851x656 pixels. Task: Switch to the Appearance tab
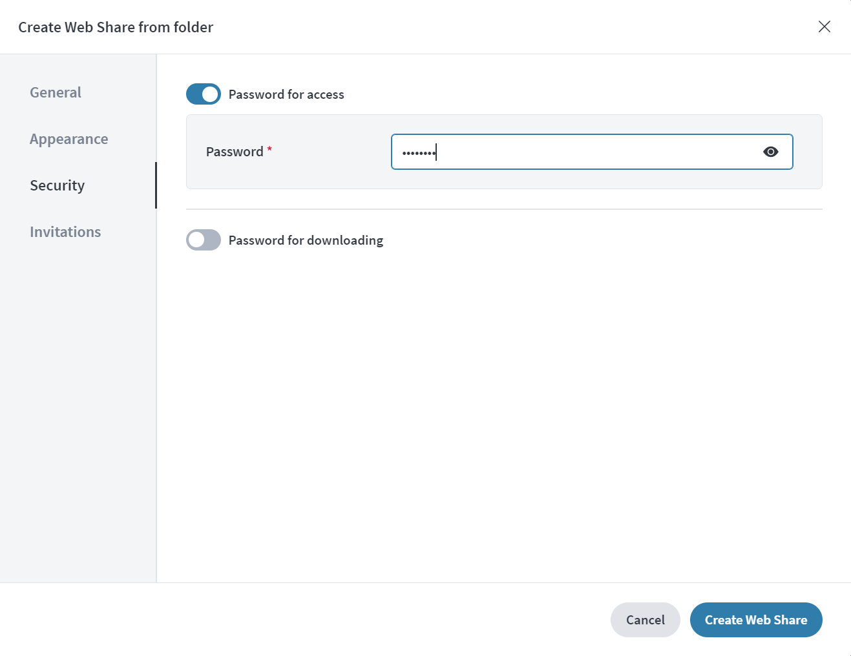coord(69,139)
